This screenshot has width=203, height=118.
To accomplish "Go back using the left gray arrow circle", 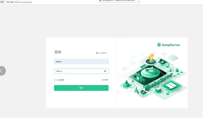I will (2, 71).
